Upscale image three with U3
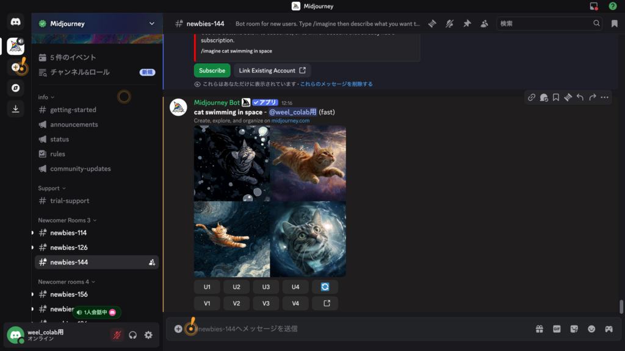This screenshot has width=625, height=351. click(266, 287)
